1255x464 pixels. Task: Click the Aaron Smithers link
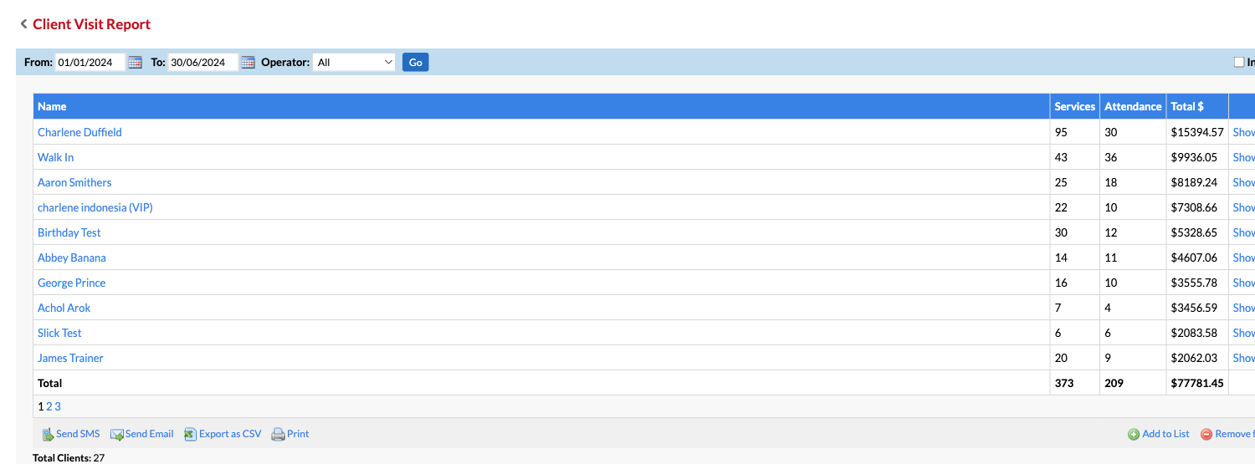[74, 182]
